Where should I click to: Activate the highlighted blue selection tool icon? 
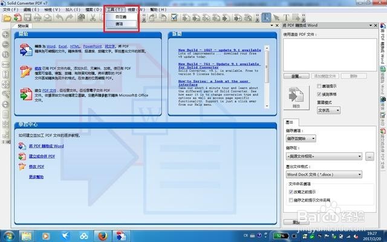coord(266,18)
